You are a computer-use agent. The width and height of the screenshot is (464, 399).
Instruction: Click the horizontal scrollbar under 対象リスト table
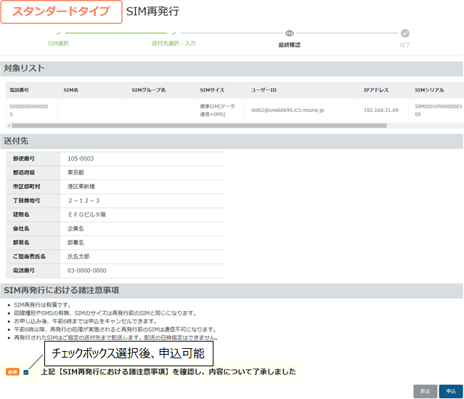click(199, 126)
